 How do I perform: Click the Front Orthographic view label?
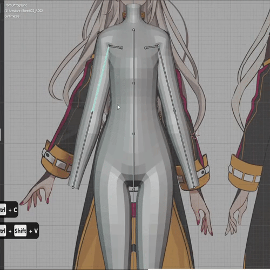[x=16, y=5]
